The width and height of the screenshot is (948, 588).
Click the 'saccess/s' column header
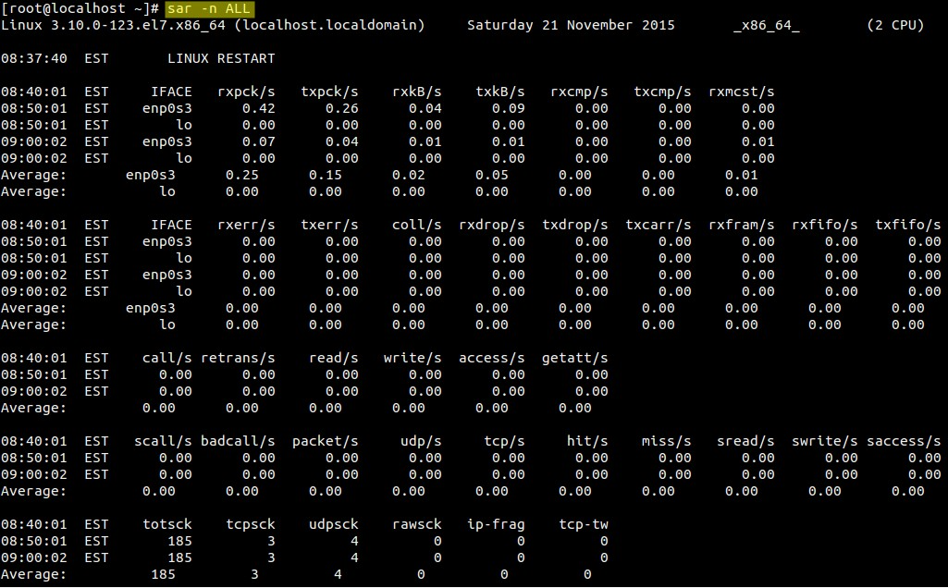coord(904,441)
